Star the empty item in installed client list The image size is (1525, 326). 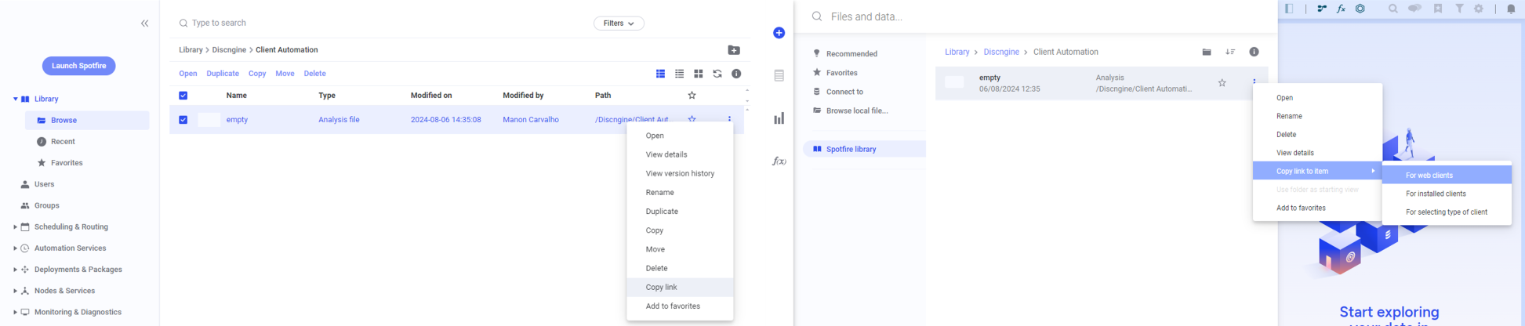point(1222,82)
